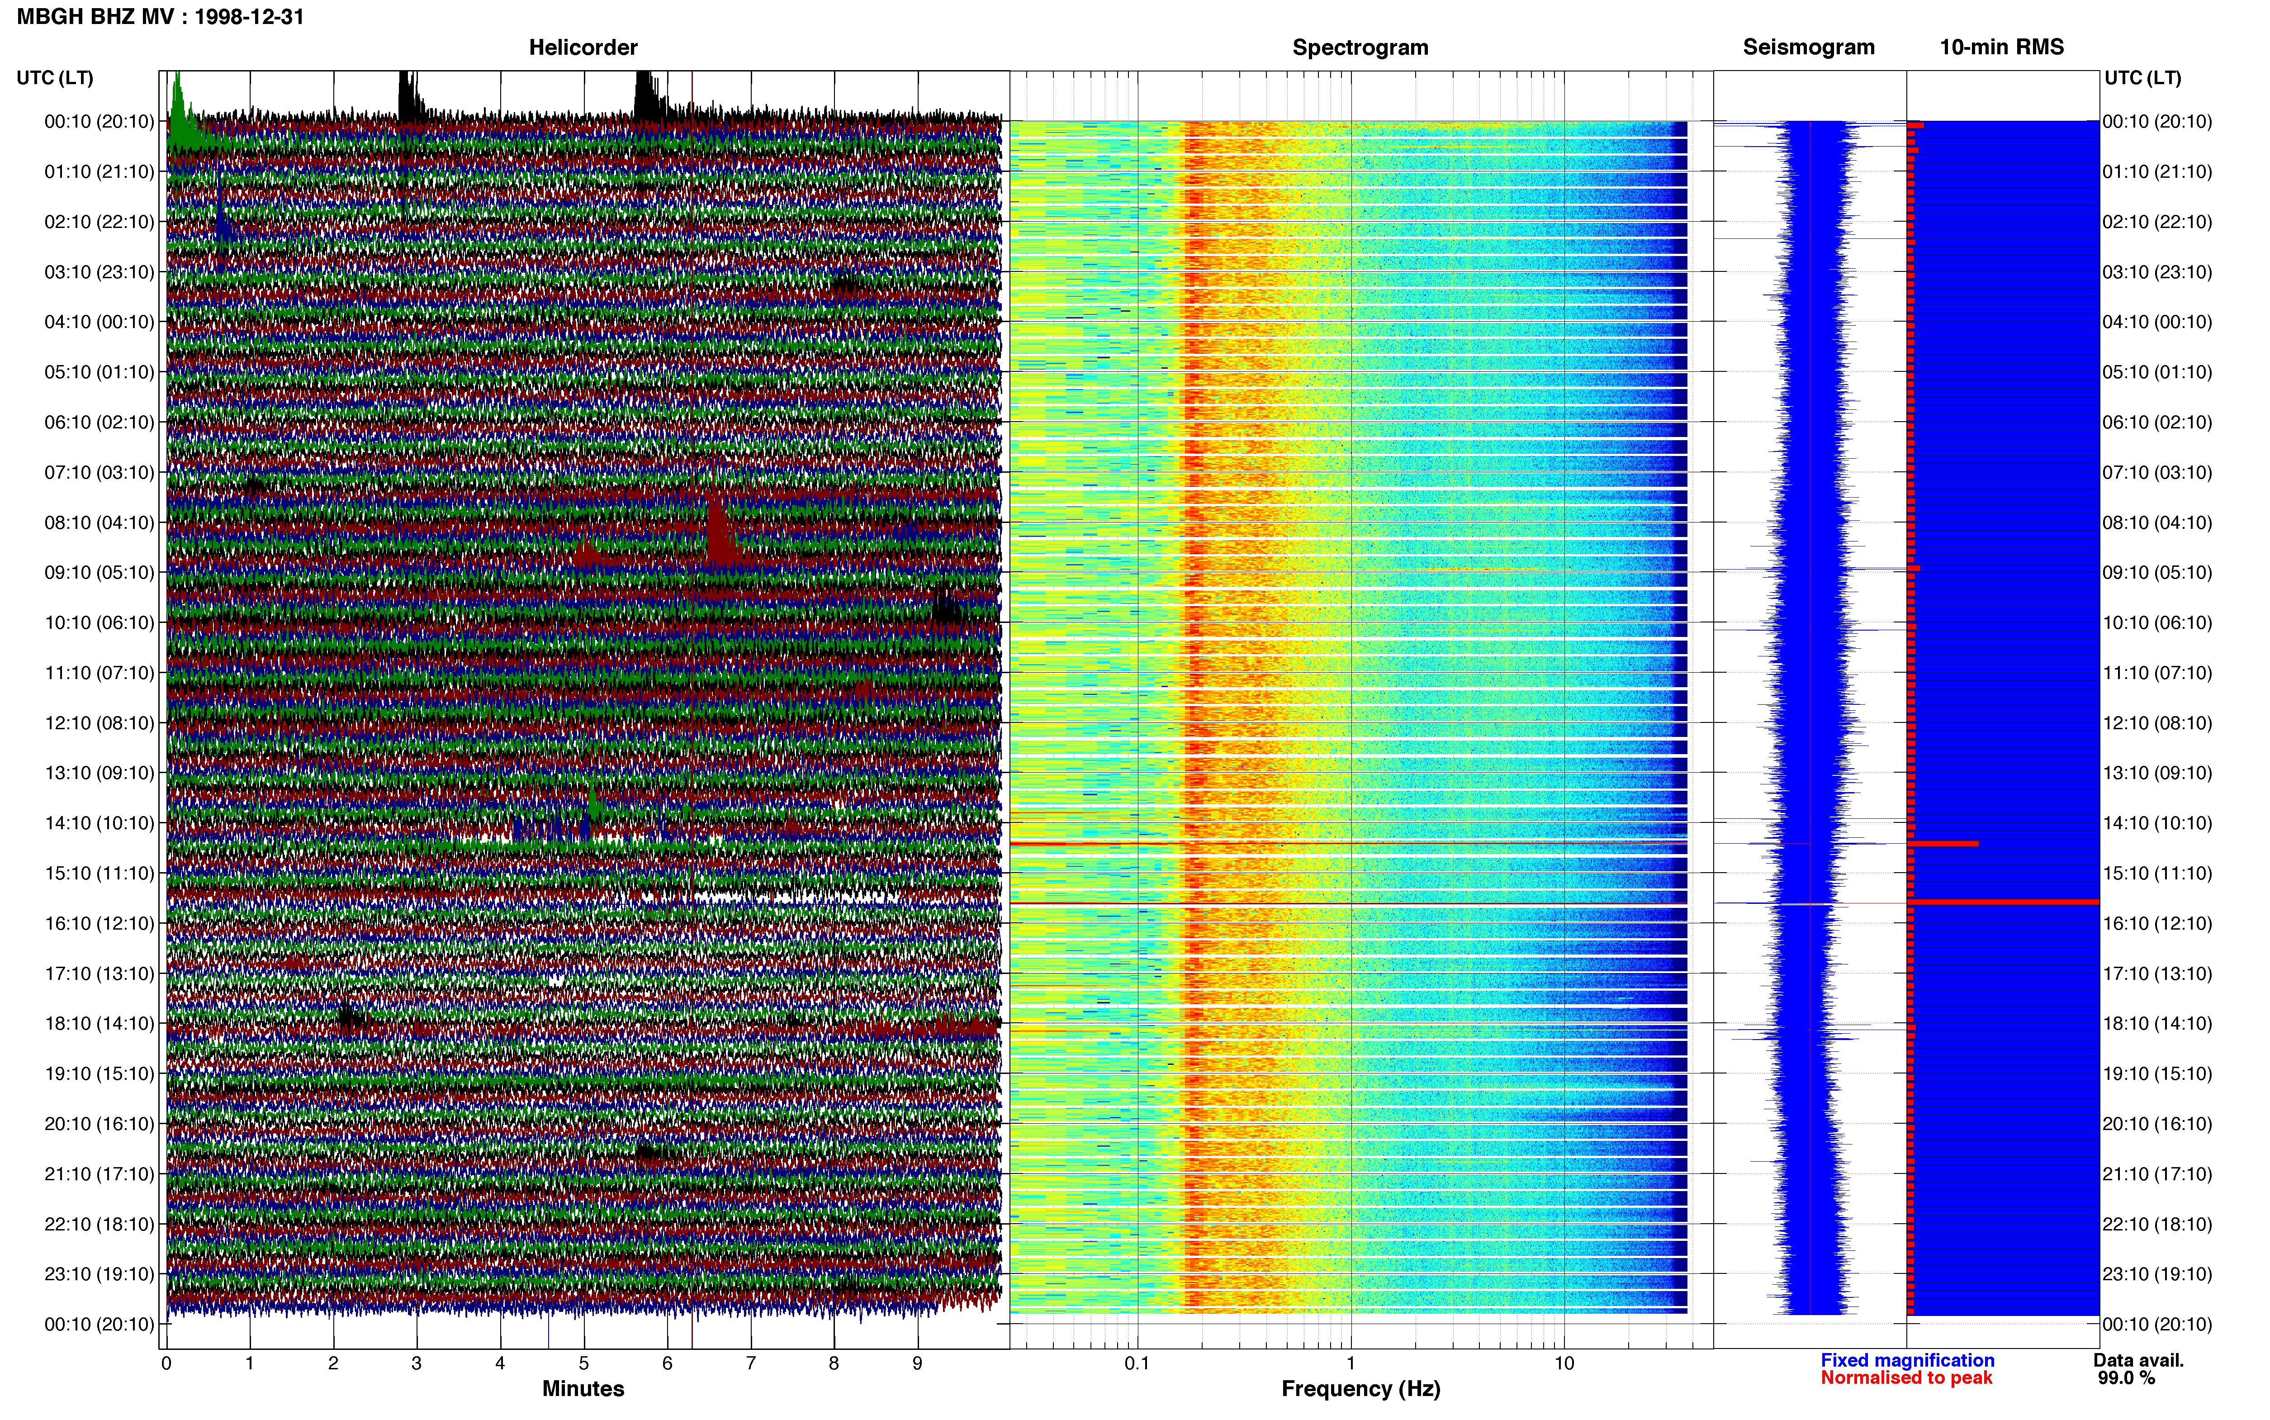
Task: Click left time label 17:10 (13:10)
Action: (100, 974)
